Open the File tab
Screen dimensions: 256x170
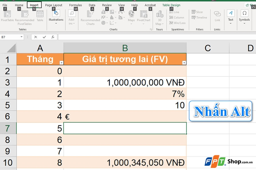[x=5, y=5]
